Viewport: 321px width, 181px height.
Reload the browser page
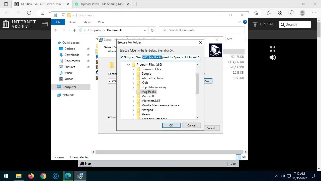pyautogui.click(x=29, y=13)
